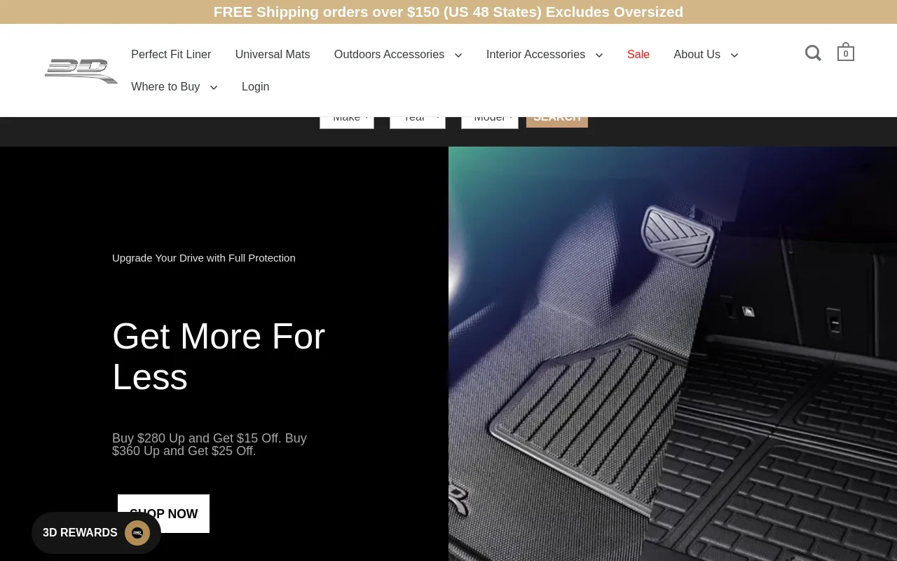This screenshot has height=561, width=897.
Task: Click the FREE Shipping announcement banner
Action: coord(448,12)
